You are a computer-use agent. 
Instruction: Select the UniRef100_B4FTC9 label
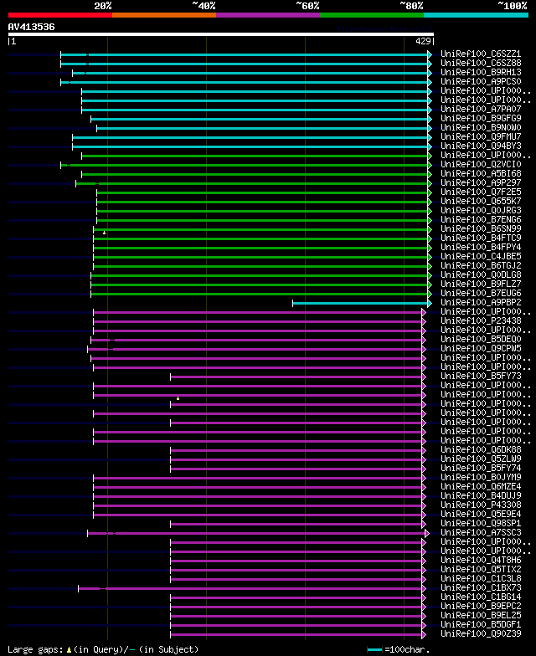pyautogui.click(x=481, y=238)
